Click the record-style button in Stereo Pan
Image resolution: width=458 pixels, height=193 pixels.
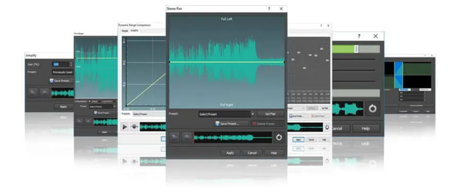tap(187, 137)
